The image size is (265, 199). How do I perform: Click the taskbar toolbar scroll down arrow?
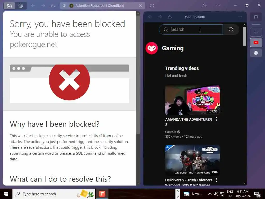178,197
